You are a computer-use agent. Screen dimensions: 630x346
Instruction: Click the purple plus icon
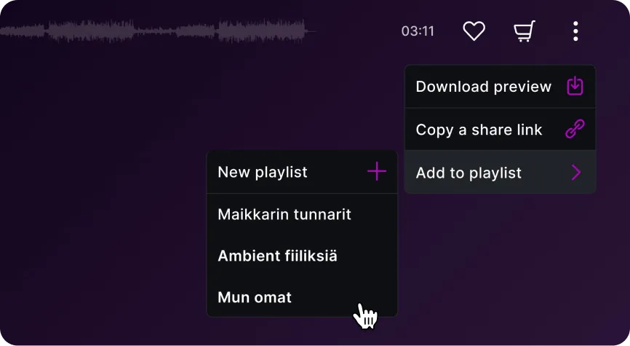[x=377, y=172]
